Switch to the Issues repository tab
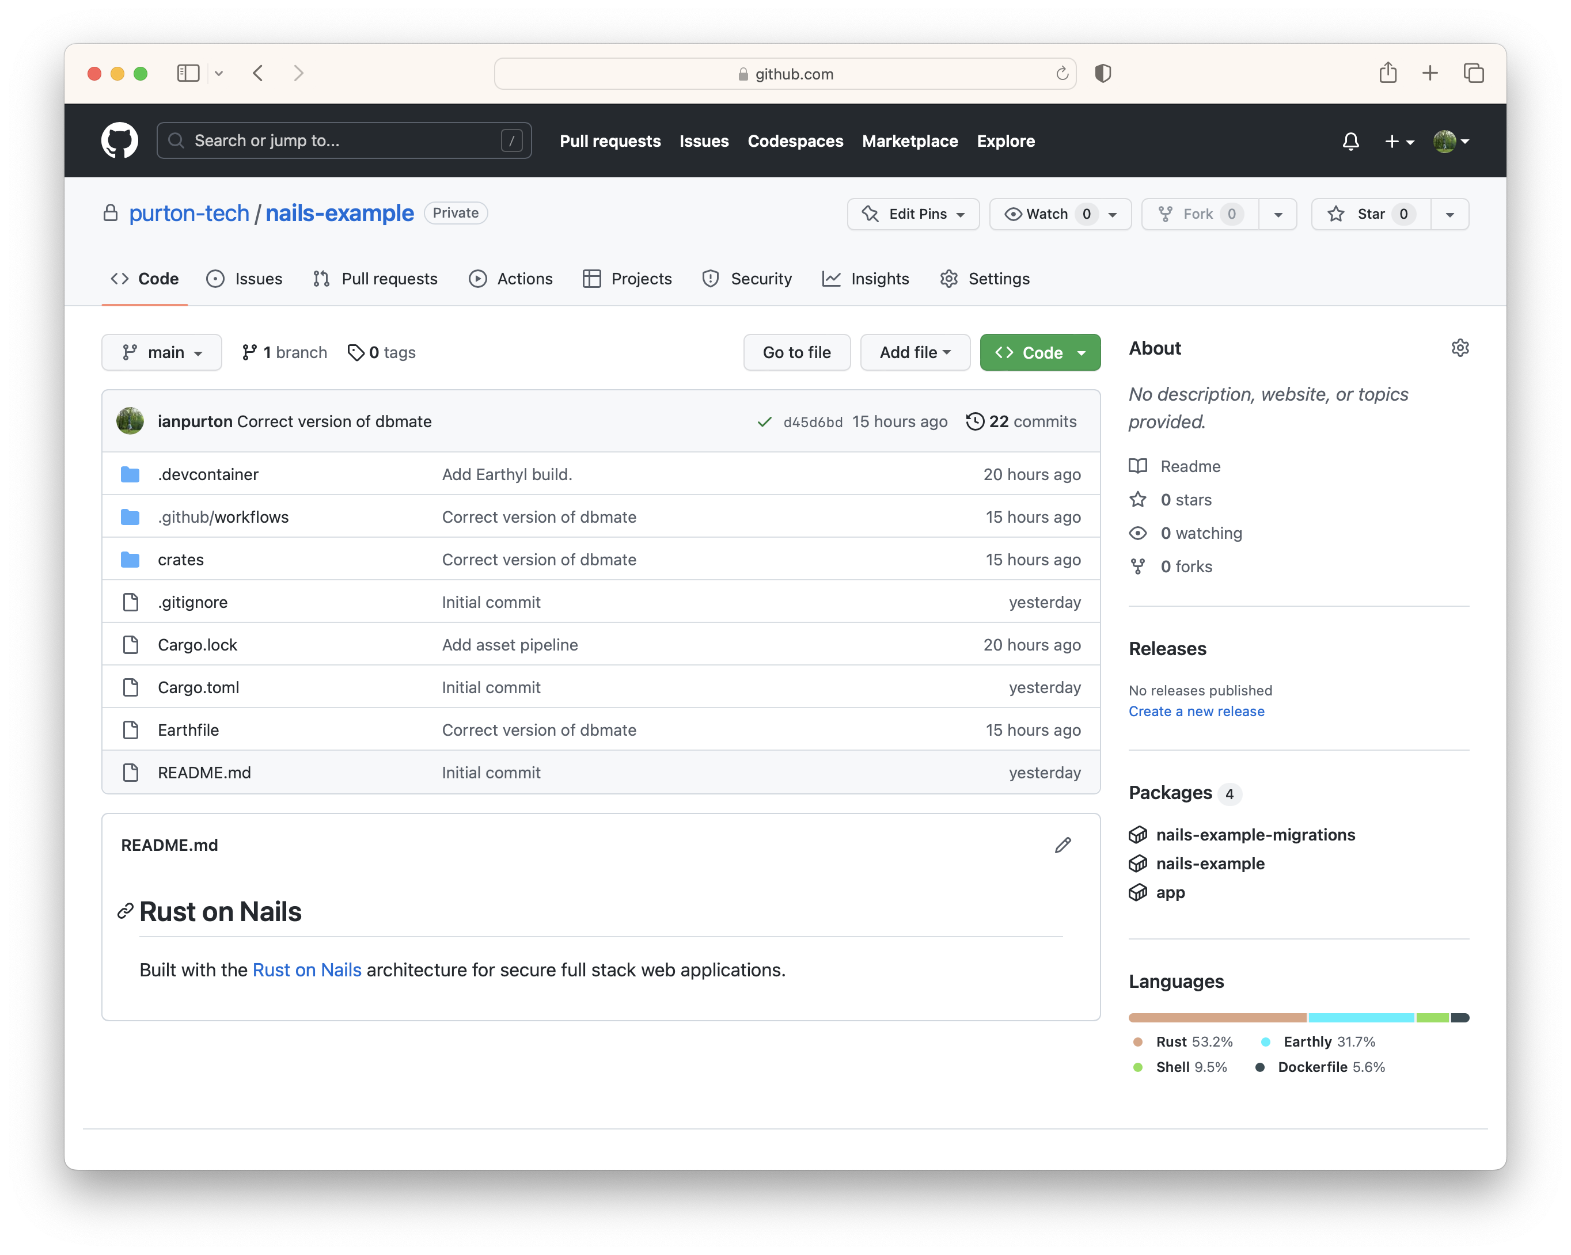The width and height of the screenshot is (1571, 1255). tap(244, 279)
